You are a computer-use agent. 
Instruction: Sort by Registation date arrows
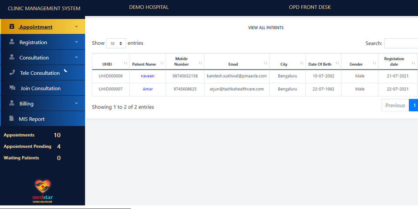[413, 63]
